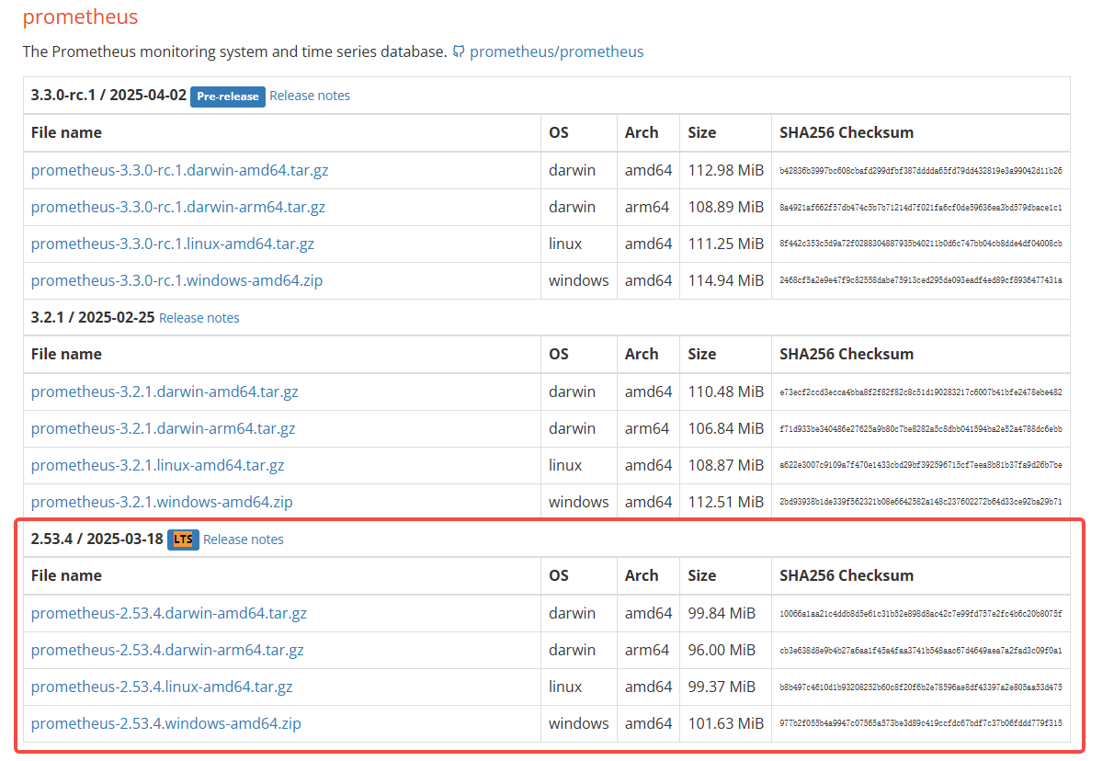
Task: Click the 112.51 MiB size cell
Action: click(726, 502)
